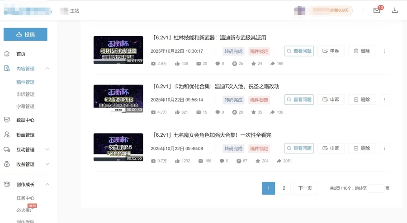Expand the 互动管理 section
The height and width of the screenshot is (223, 407).
tap(47, 149)
